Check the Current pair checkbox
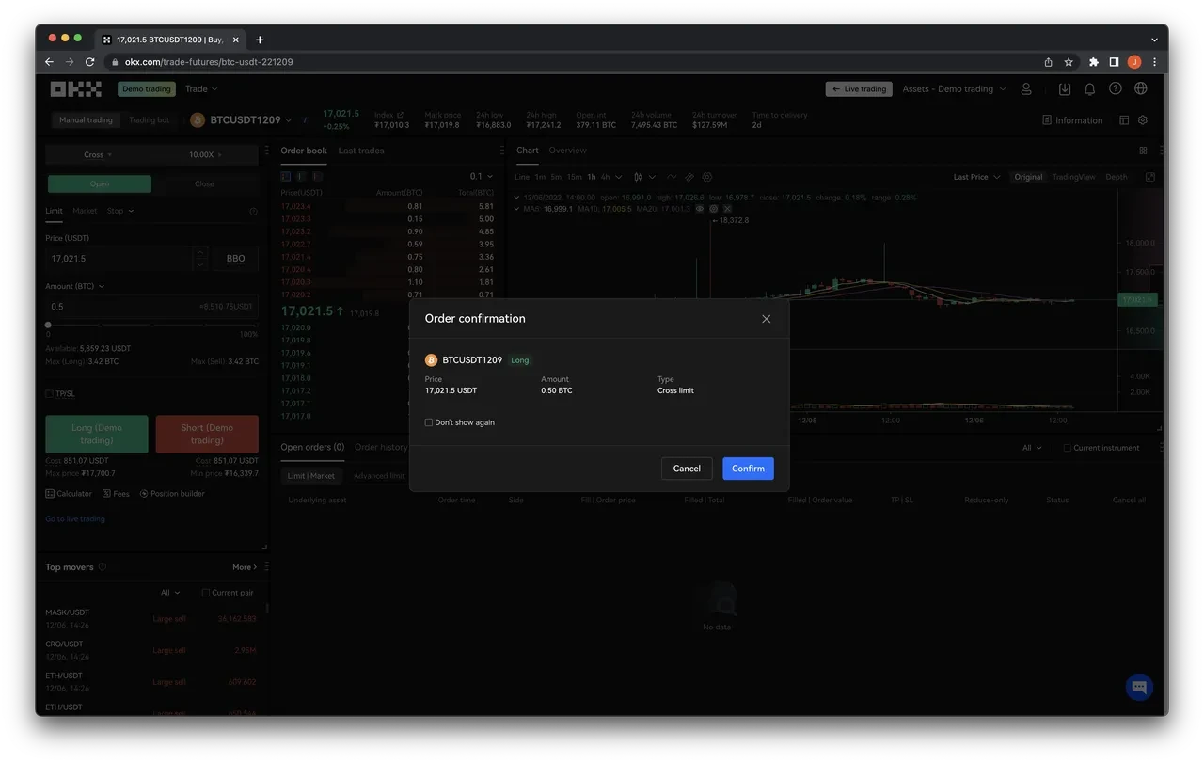Screen dimensions: 1204x763 click(206, 593)
